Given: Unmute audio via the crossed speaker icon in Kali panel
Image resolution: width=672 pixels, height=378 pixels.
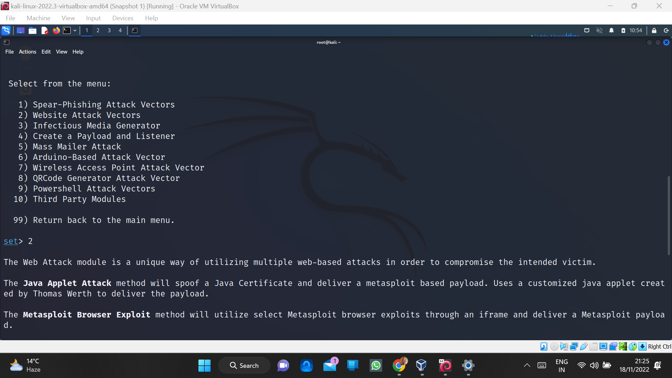Looking at the screenshot, I should (600, 31).
